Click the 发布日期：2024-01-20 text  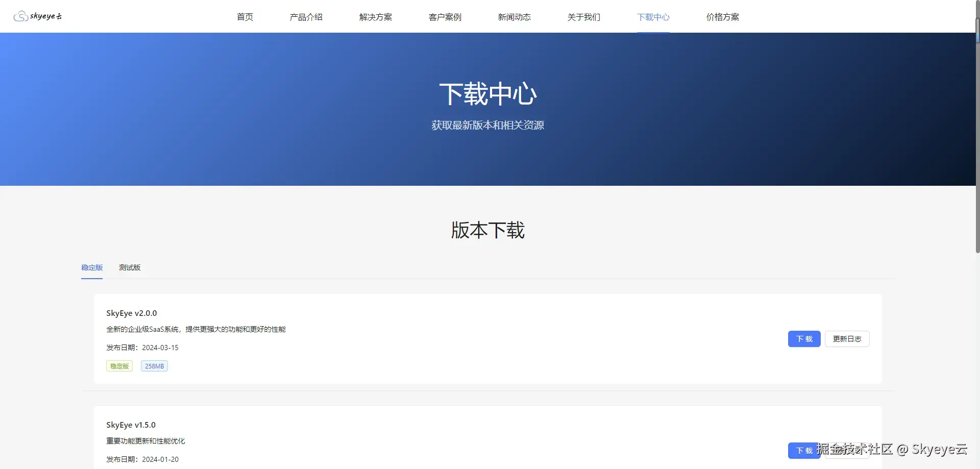tap(142, 459)
